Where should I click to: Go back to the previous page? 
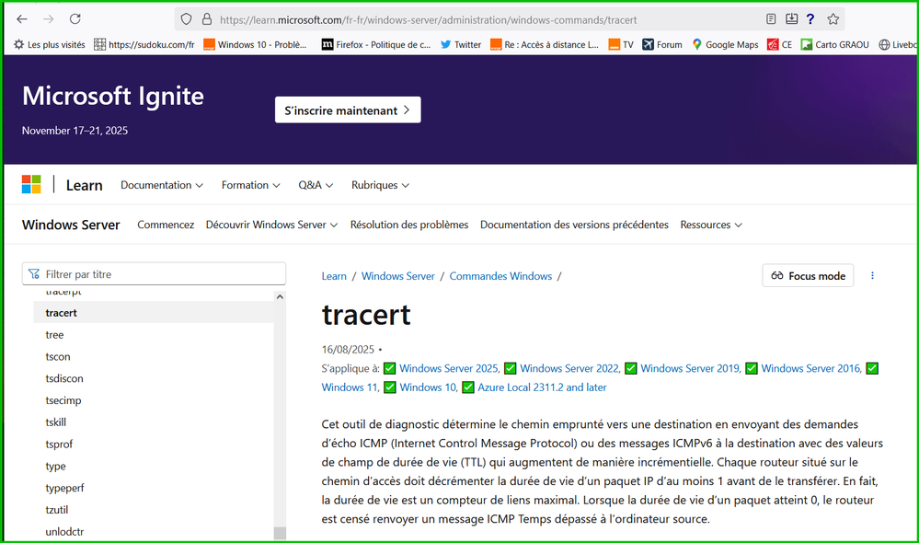(x=22, y=19)
